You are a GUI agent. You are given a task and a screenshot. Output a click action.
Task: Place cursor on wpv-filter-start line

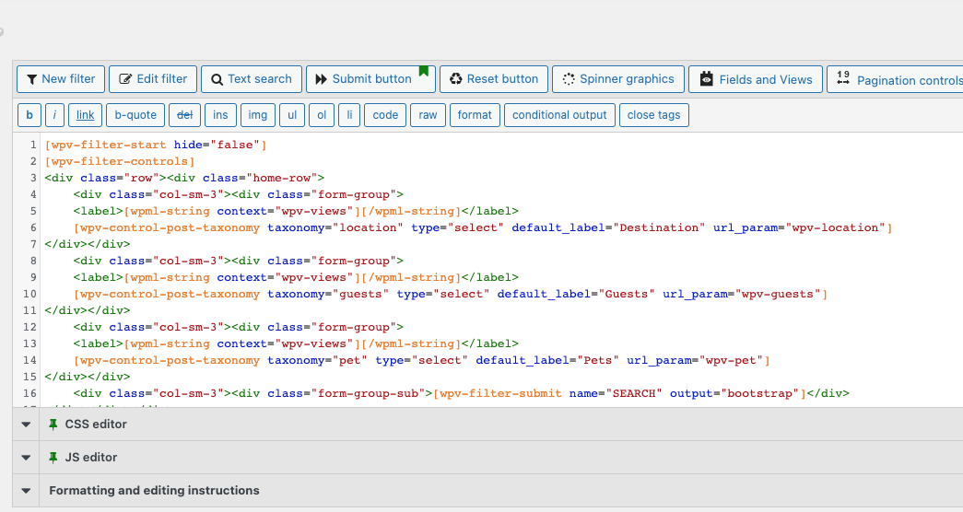(156, 145)
